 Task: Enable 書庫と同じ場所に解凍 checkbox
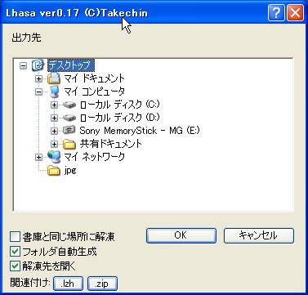[x=15, y=237]
